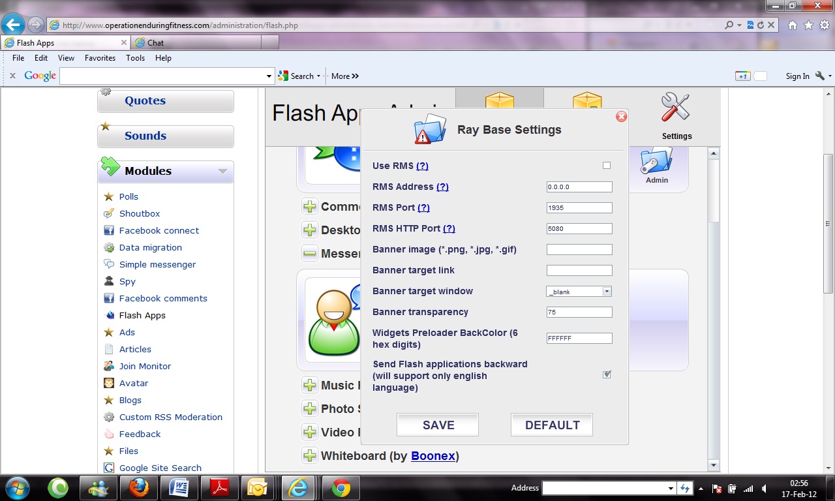This screenshot has width=835, height=501.
Task: Click the RMS Address input field
Action: [x=579, y=187]
